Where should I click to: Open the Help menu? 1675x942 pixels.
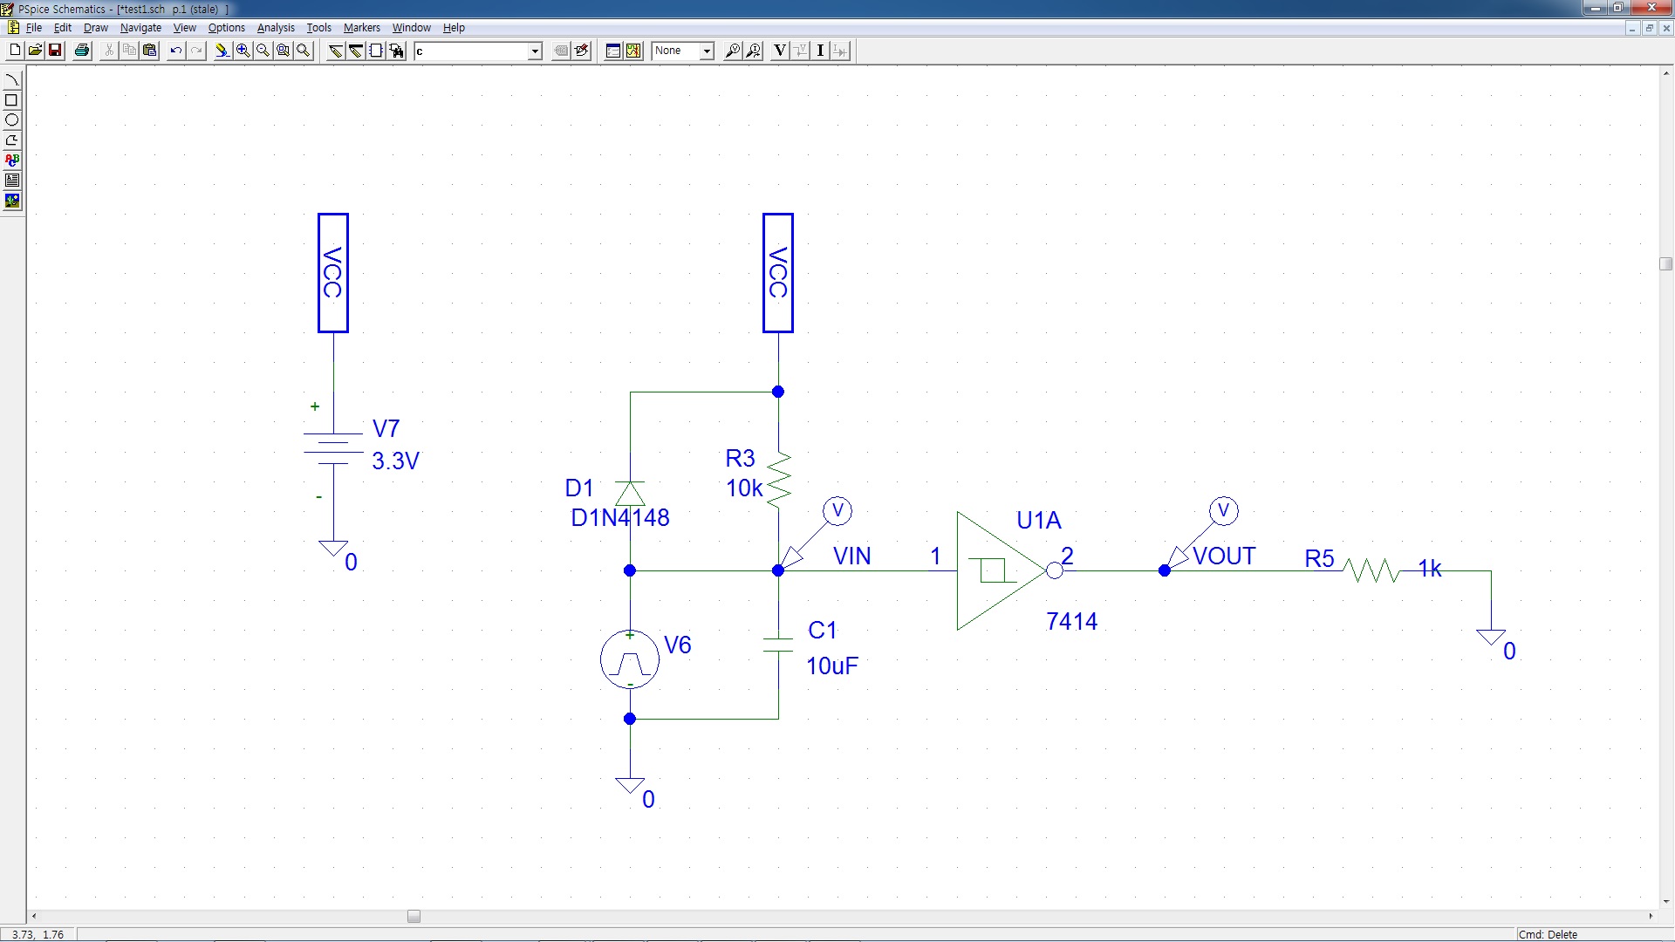454,28
